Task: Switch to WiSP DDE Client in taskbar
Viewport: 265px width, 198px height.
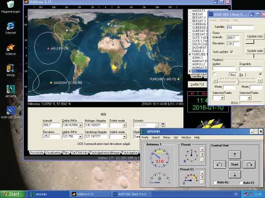Action: [x=131, y=194]
